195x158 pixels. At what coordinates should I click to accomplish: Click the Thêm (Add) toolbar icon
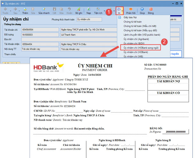point(25,11)
